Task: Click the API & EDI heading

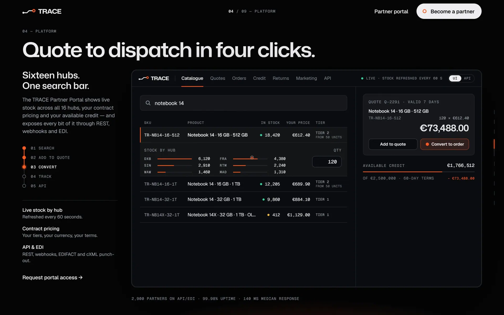Action: [33, 247]
